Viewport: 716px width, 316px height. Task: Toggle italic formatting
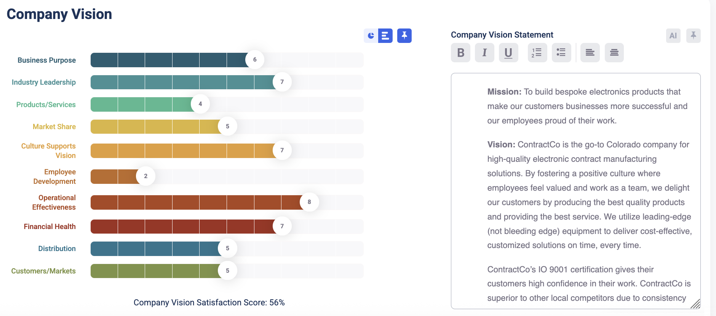tap(484, 52)
